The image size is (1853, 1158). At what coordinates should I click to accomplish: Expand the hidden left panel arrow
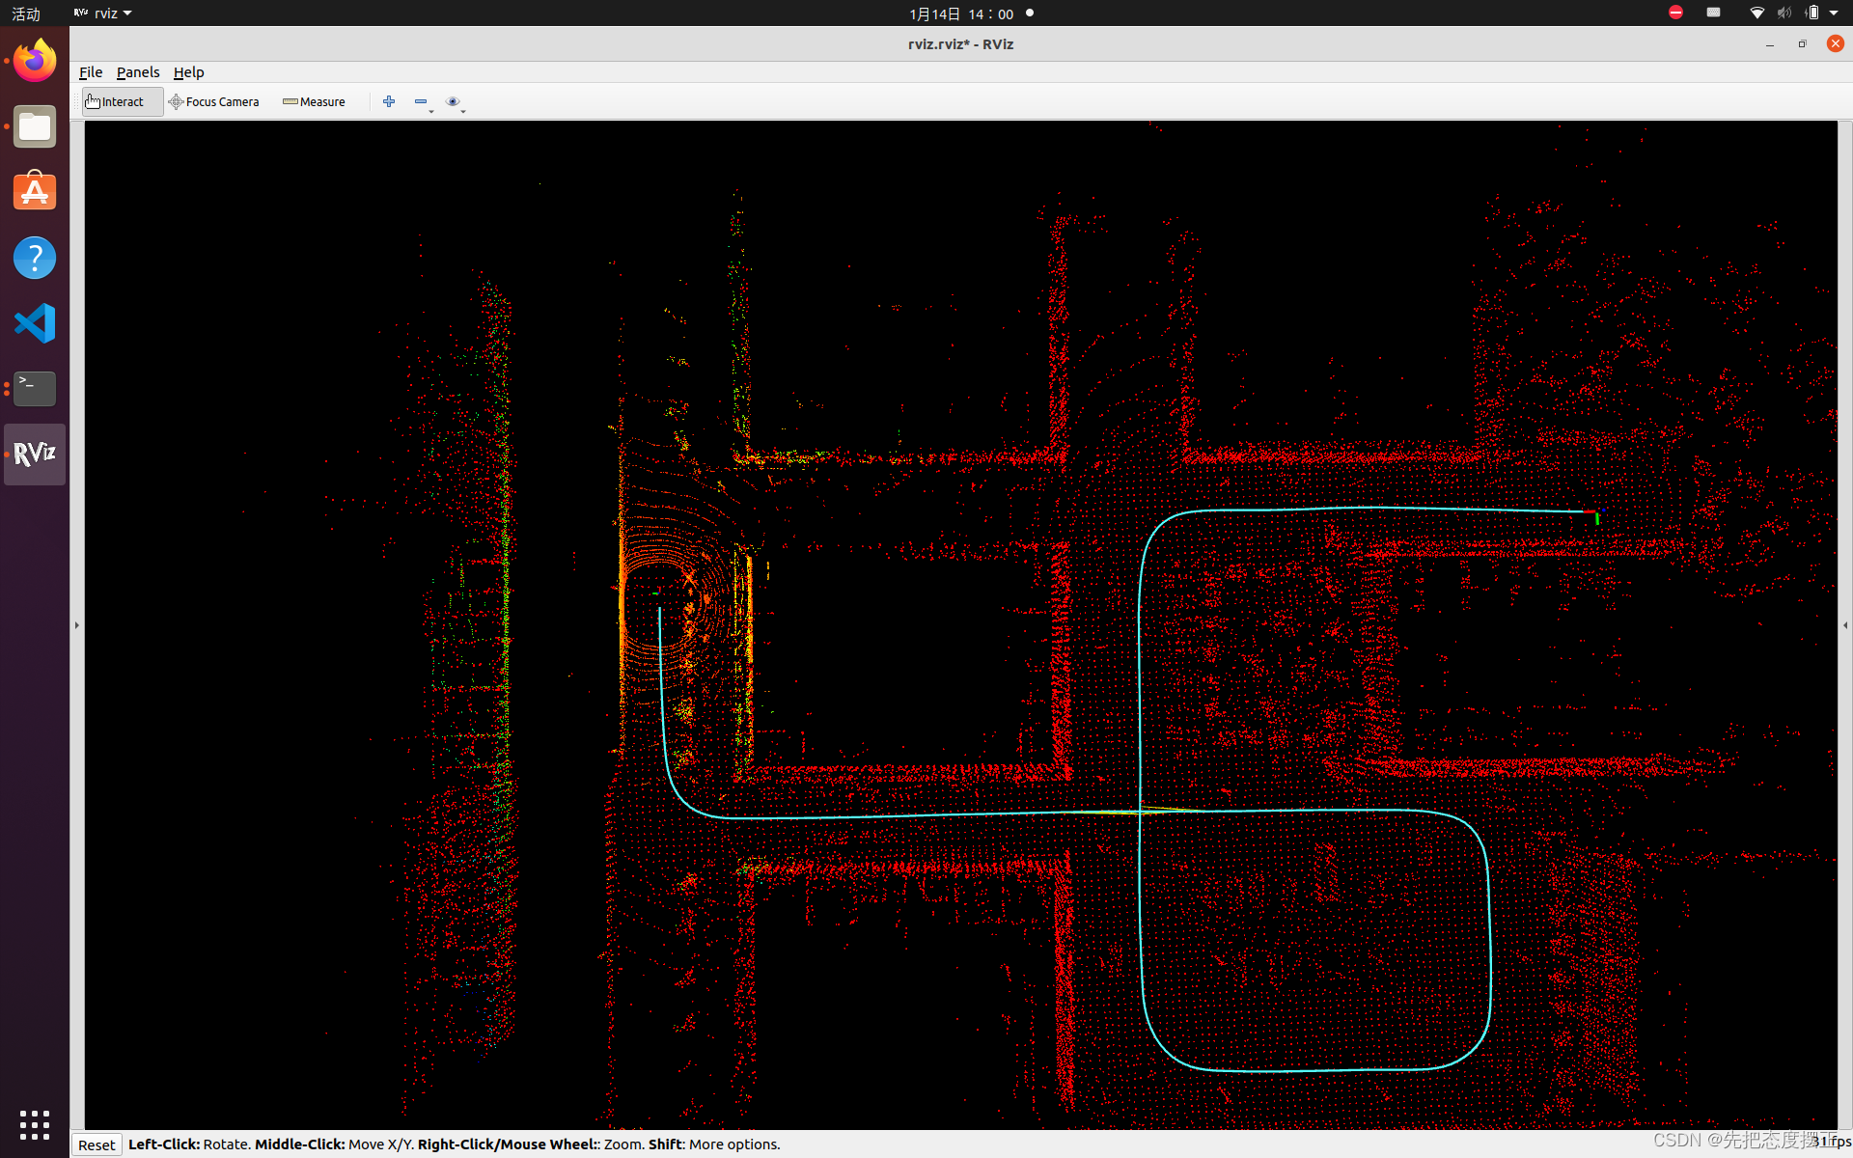pos(77,625)
